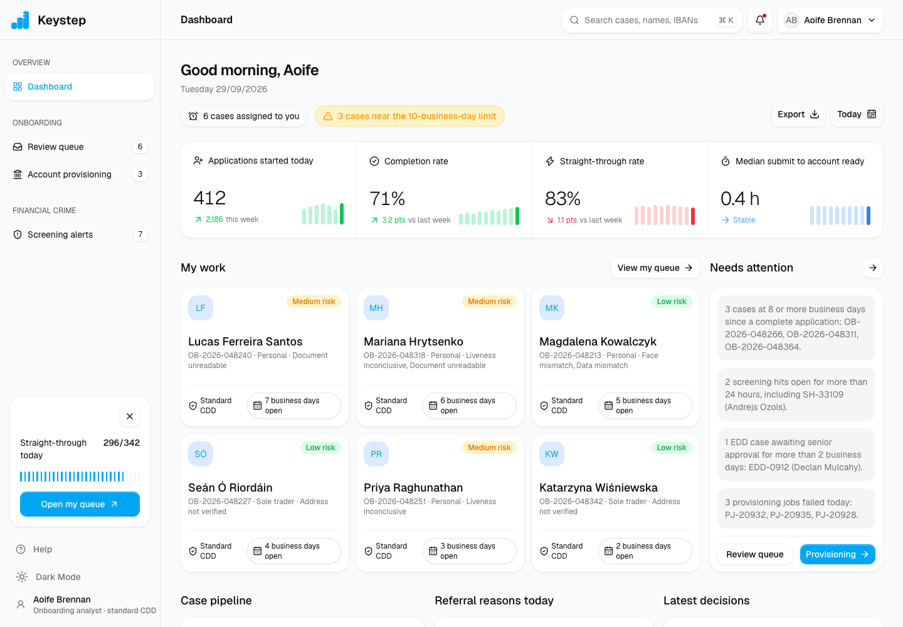Dismiss the Straight-through today card

click(x=130, y=416)
